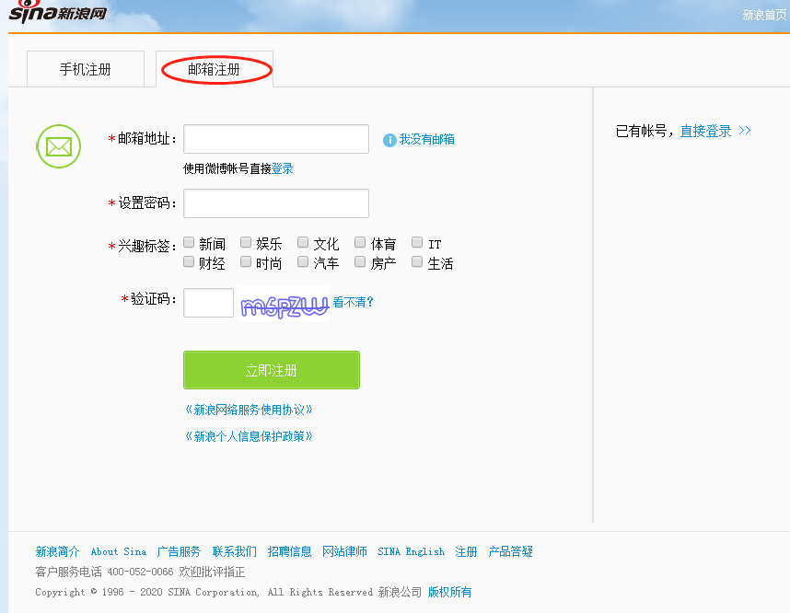Switch to the 手机注册 tab

tap(86, 68)
